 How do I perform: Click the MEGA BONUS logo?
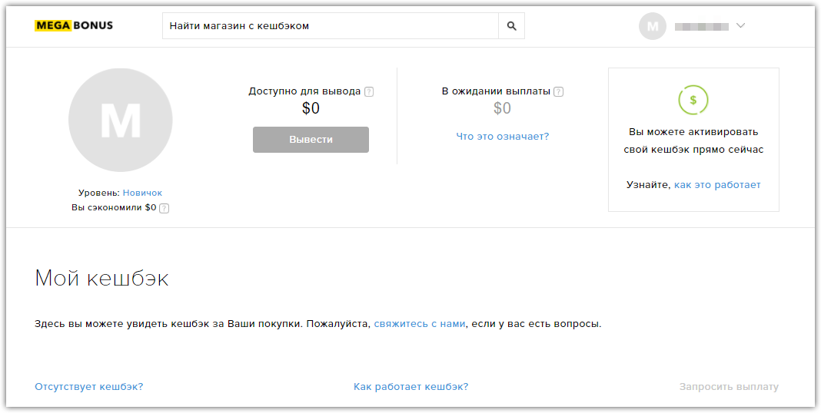(74, 25)
